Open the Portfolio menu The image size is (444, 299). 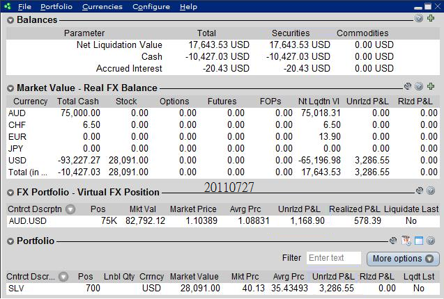pyautogui.click(x=56, y=6)
